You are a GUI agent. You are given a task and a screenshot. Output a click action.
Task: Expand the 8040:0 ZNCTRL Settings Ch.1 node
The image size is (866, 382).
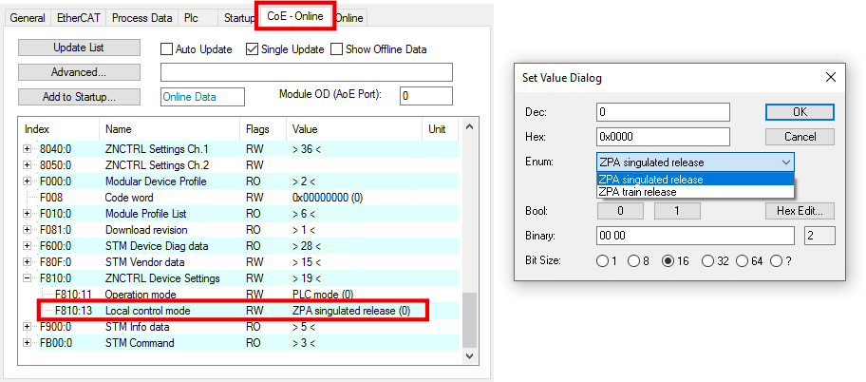[27, 149]
